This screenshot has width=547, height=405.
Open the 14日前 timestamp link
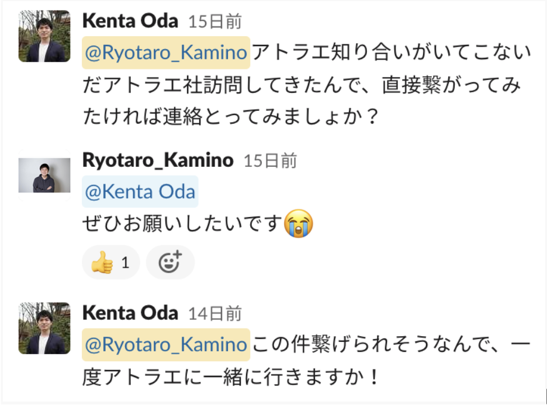215,314
